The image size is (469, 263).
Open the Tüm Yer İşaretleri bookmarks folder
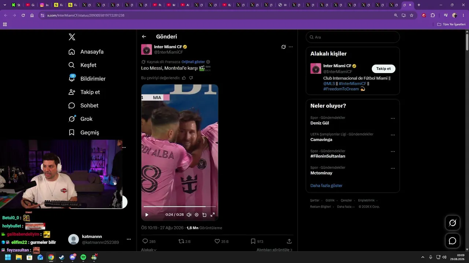click(x=451, y=24)
